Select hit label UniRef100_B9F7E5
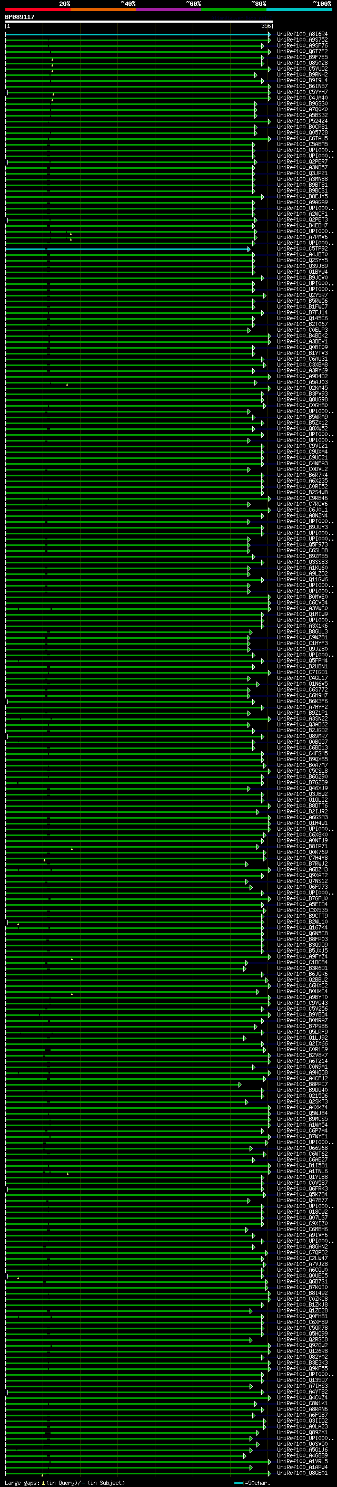Viewport: 337px width, 1487px height. 302,57
